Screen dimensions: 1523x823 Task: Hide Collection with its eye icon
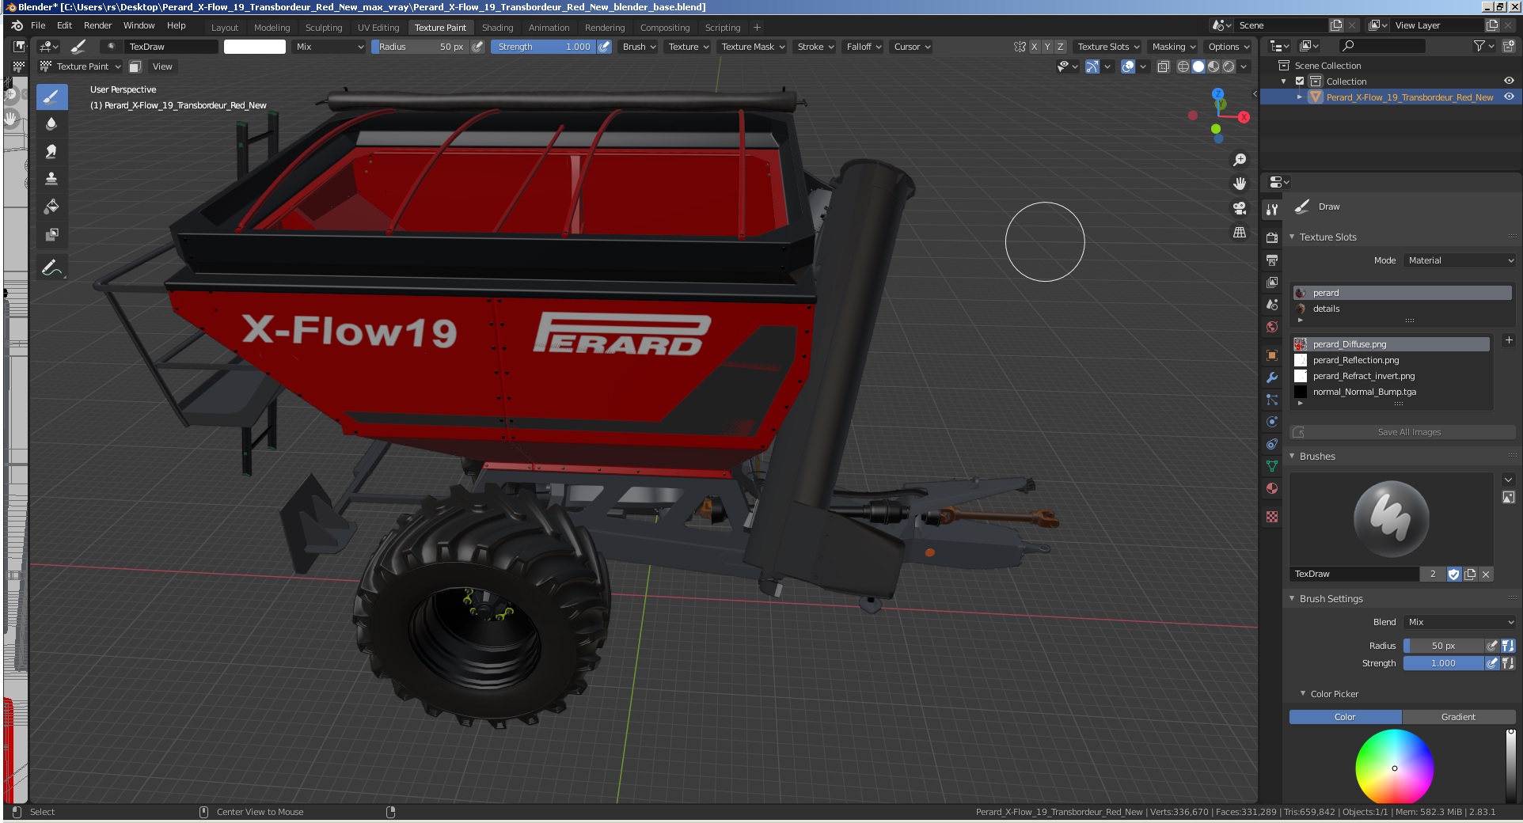(1509, 81)
